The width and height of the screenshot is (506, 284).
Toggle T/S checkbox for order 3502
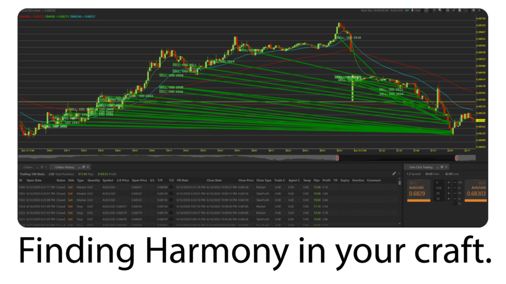tap(171, 200)
